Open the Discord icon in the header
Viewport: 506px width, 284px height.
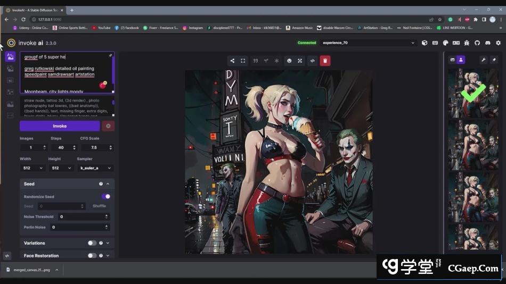tap(487, 43)
